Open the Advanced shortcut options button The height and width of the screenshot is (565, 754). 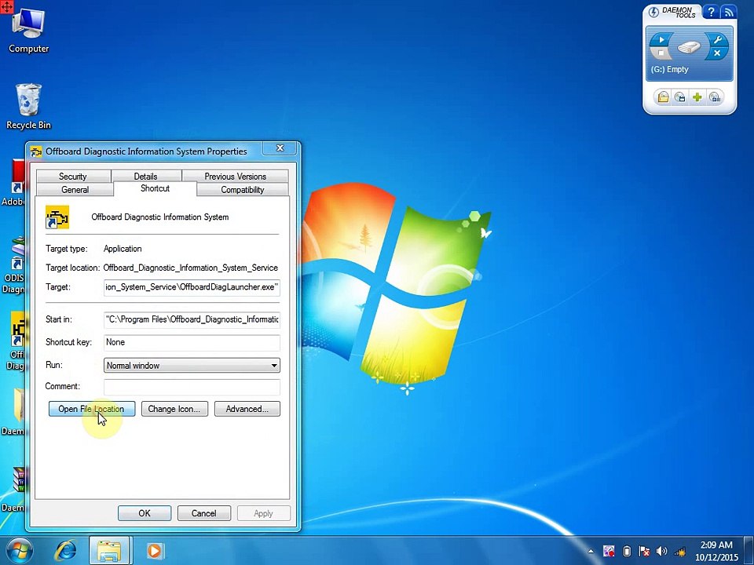pyautogui.click(x=247, y=409)
